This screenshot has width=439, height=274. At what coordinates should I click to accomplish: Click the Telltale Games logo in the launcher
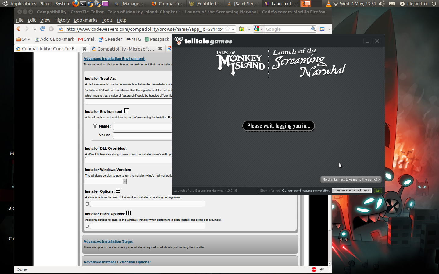pyautogui.click(x=203, y=41)
